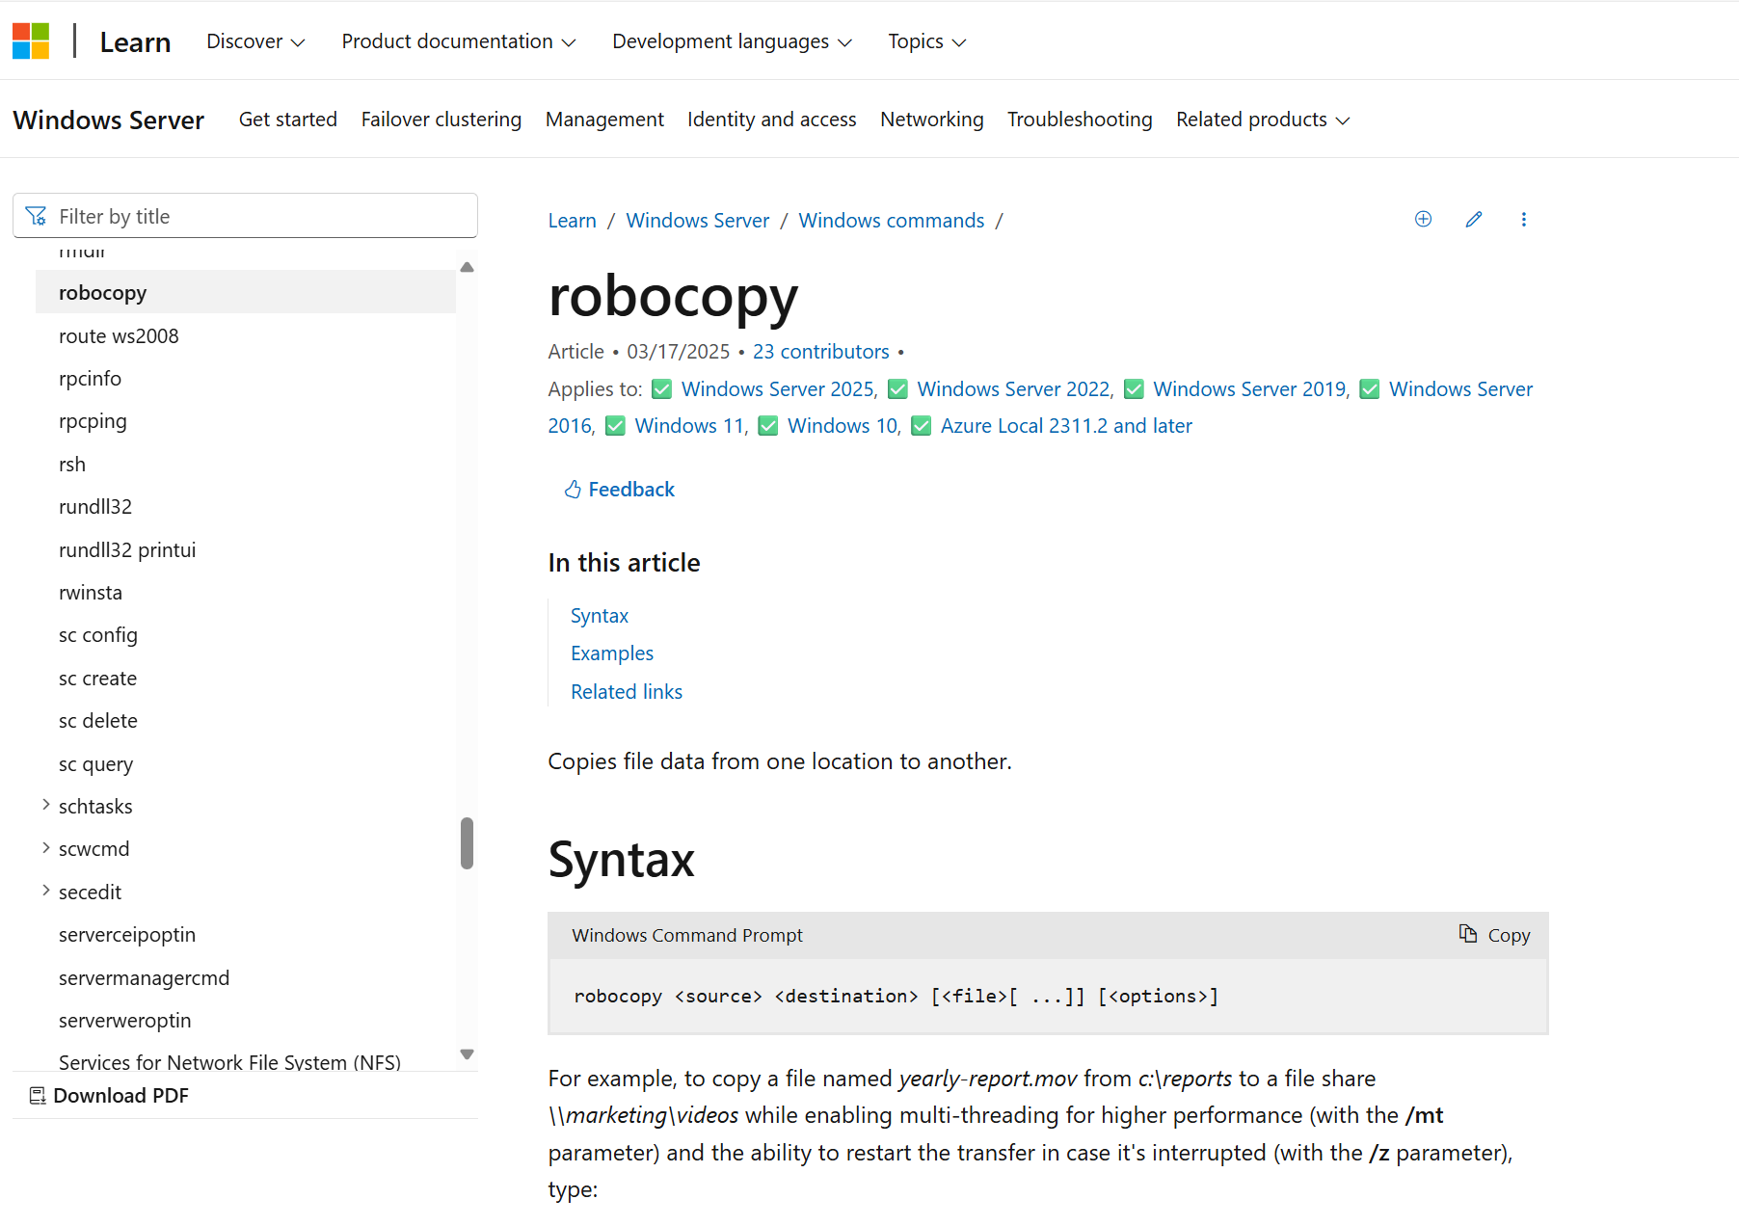Click the Learn brand link
Image resolution: width=1739 pixels, height=1226 pixels.
[x=135, y=41]
